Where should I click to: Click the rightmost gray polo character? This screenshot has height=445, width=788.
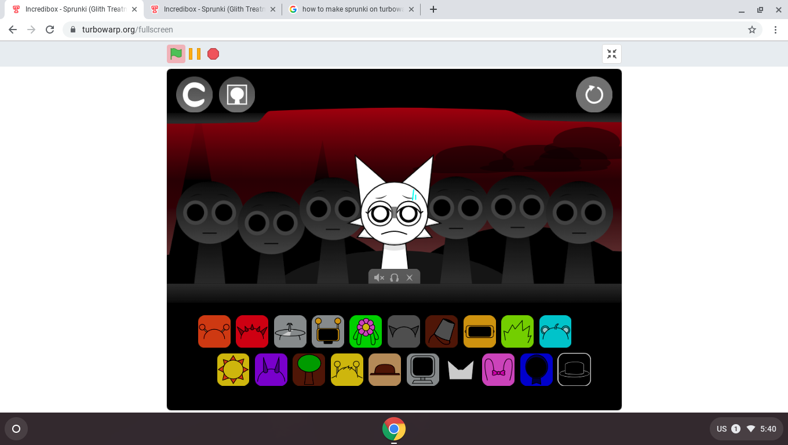pos(579,232)
